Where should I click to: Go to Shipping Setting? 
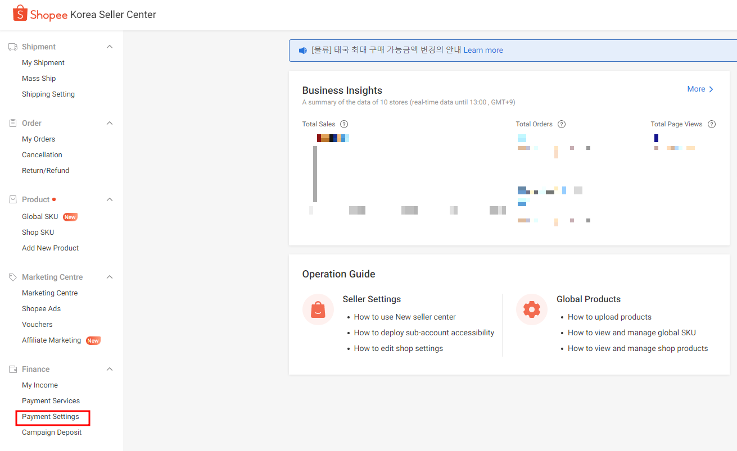[x=48, y=94]
